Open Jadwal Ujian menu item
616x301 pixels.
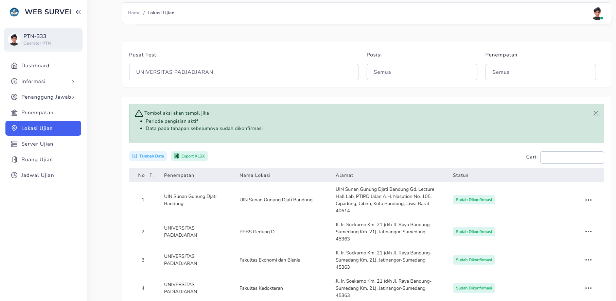click(x=43, y=175)
